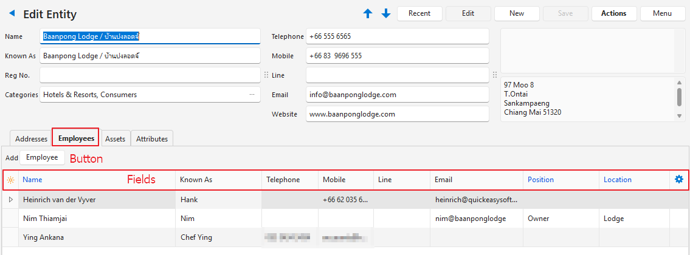Click drag handle right of Line field
Screen dimensions: 690x255
coord(495,75)
